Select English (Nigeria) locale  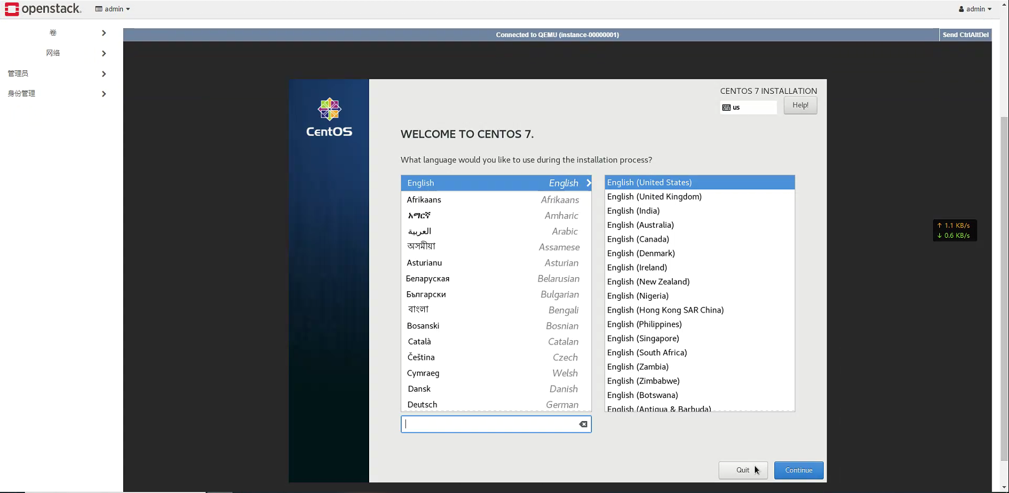(x=699, y=296)
